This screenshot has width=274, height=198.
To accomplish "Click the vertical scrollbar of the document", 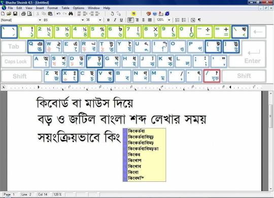I will pyautogui.click(x=271, y=141).
